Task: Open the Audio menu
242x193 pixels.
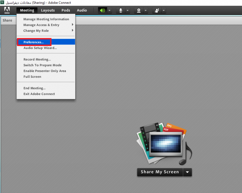Action: 82,10
